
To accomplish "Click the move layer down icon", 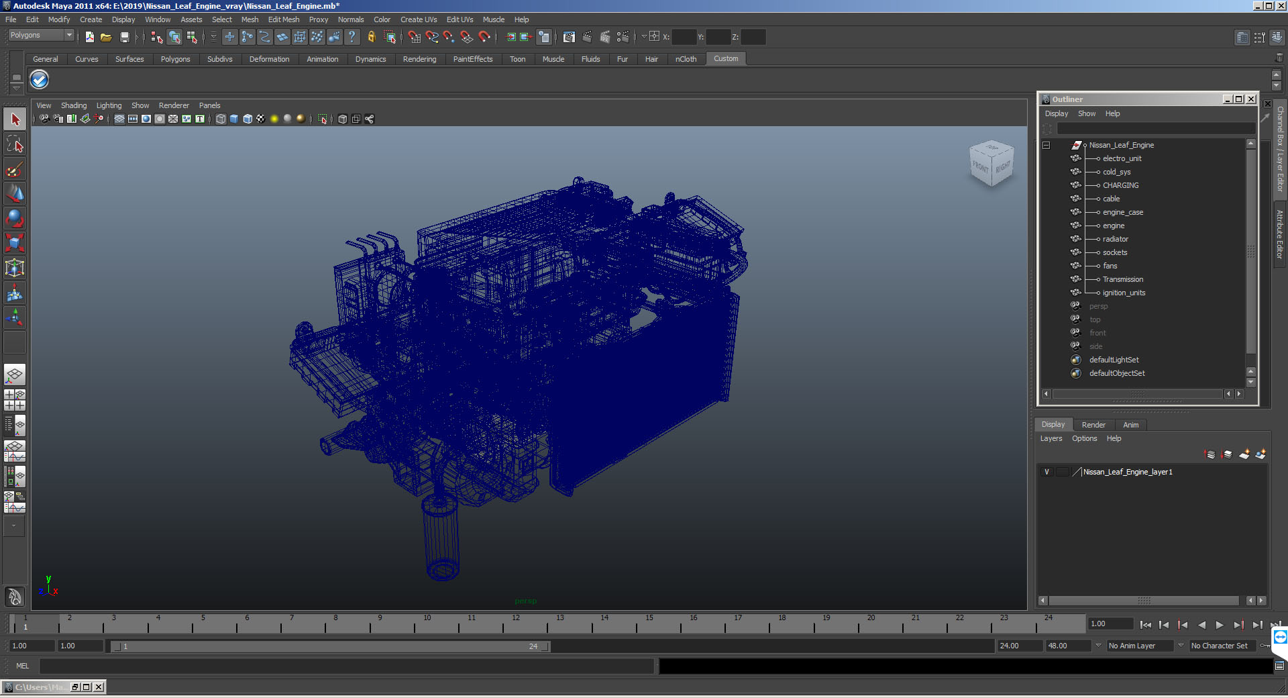I will 1228,454.
